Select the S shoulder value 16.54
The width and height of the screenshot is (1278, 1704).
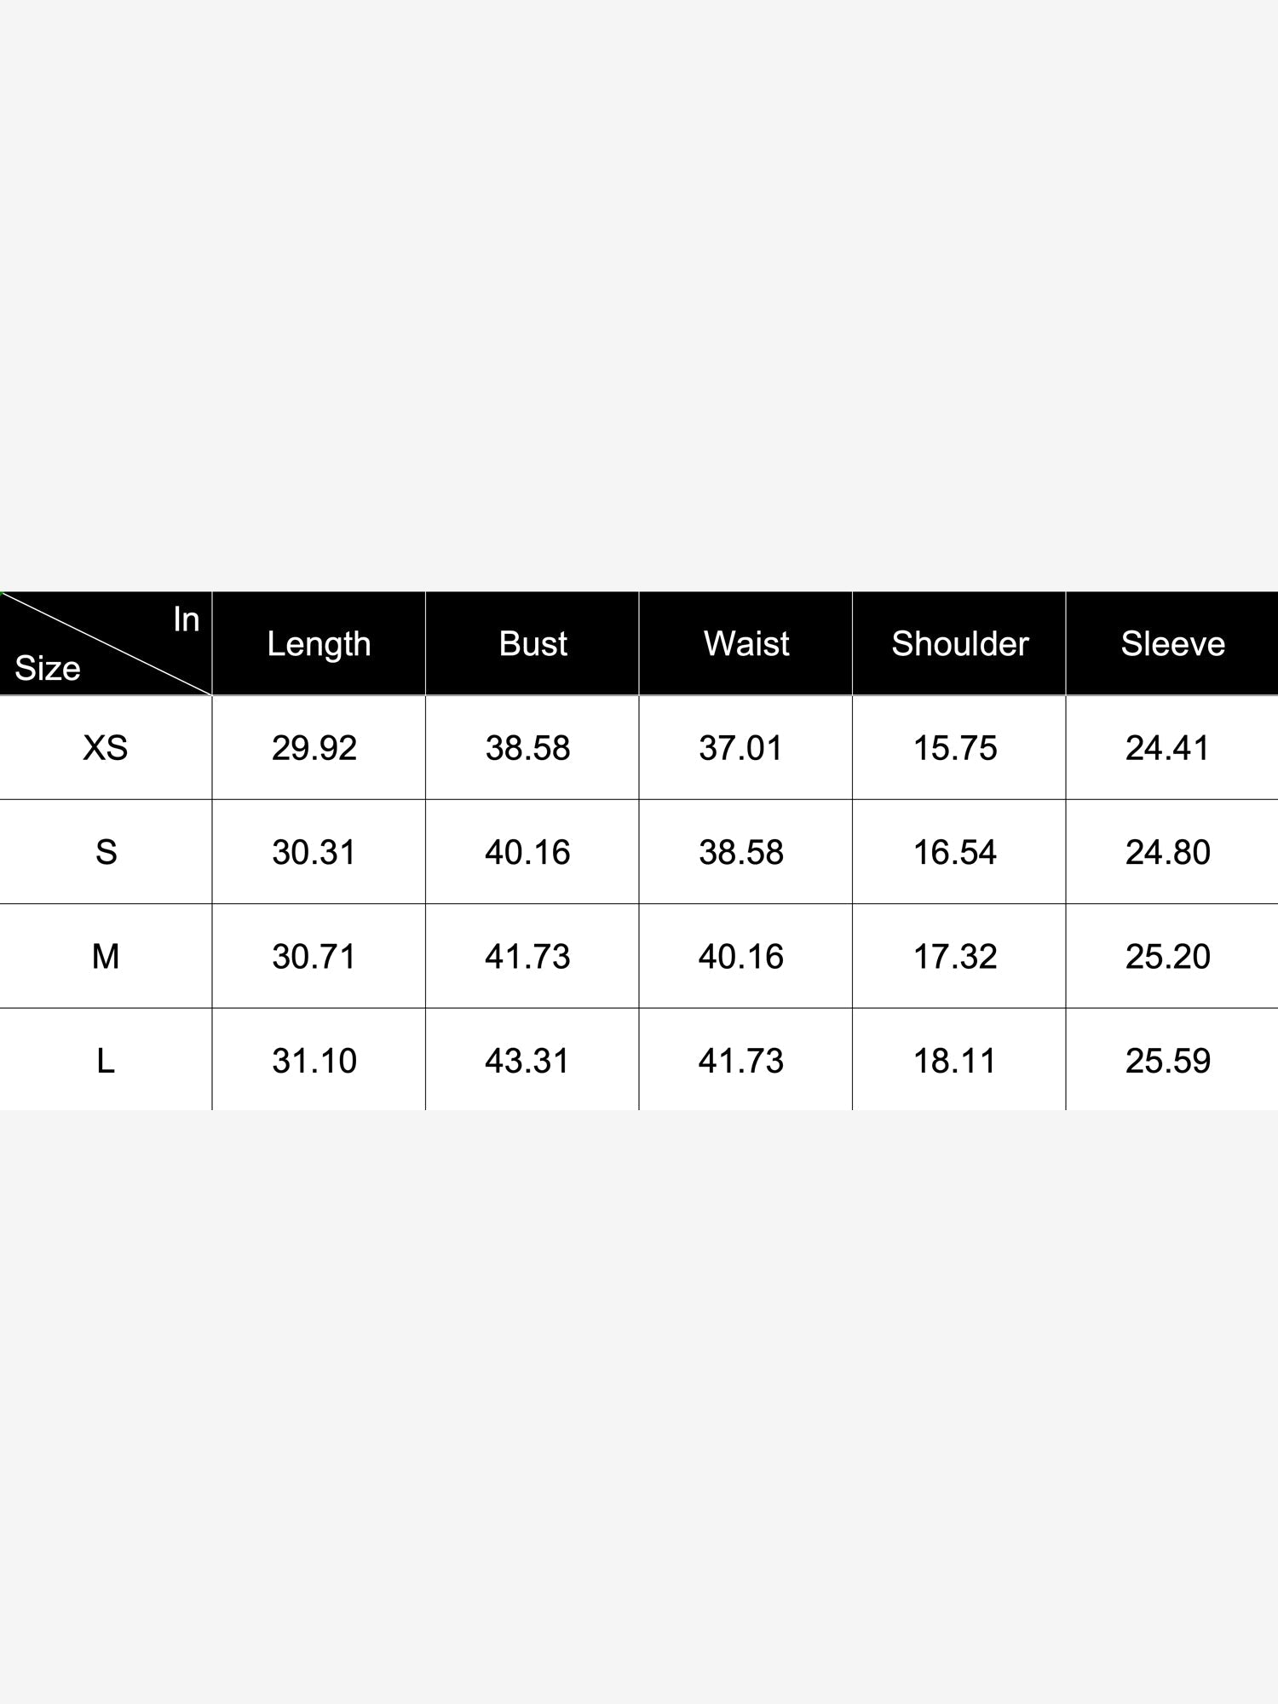pyautogui.click(x=955, y=852)
